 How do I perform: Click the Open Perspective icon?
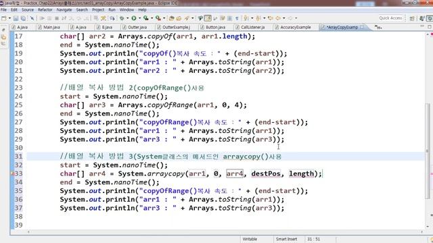pyautogui.click(x=412, y=18)
